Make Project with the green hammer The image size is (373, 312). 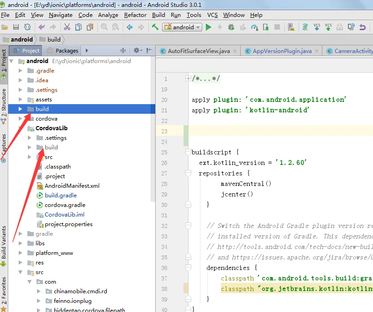(155, 27)
